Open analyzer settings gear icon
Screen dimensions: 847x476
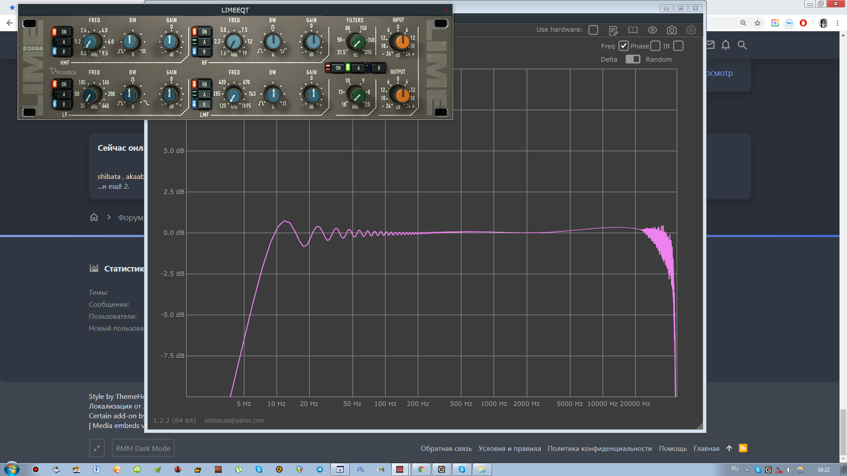691,30
